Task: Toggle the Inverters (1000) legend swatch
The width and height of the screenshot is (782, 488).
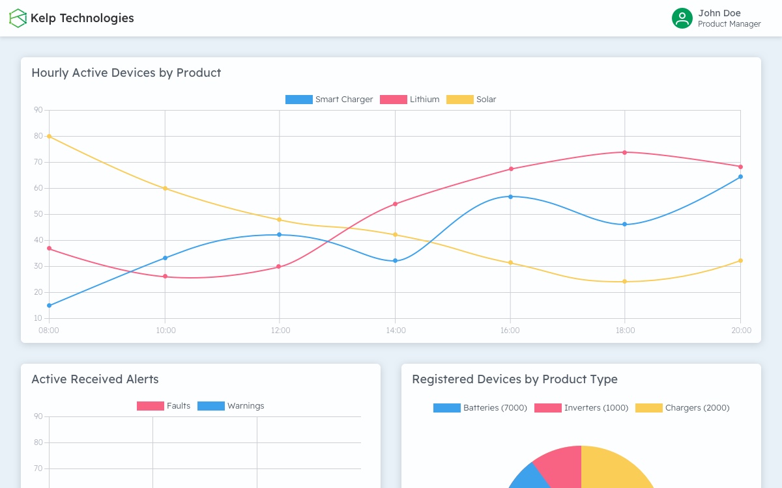Action: click(x=548, y=408)
